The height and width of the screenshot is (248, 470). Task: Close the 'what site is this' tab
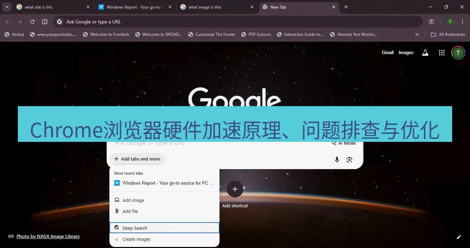[x=88, y=7]
